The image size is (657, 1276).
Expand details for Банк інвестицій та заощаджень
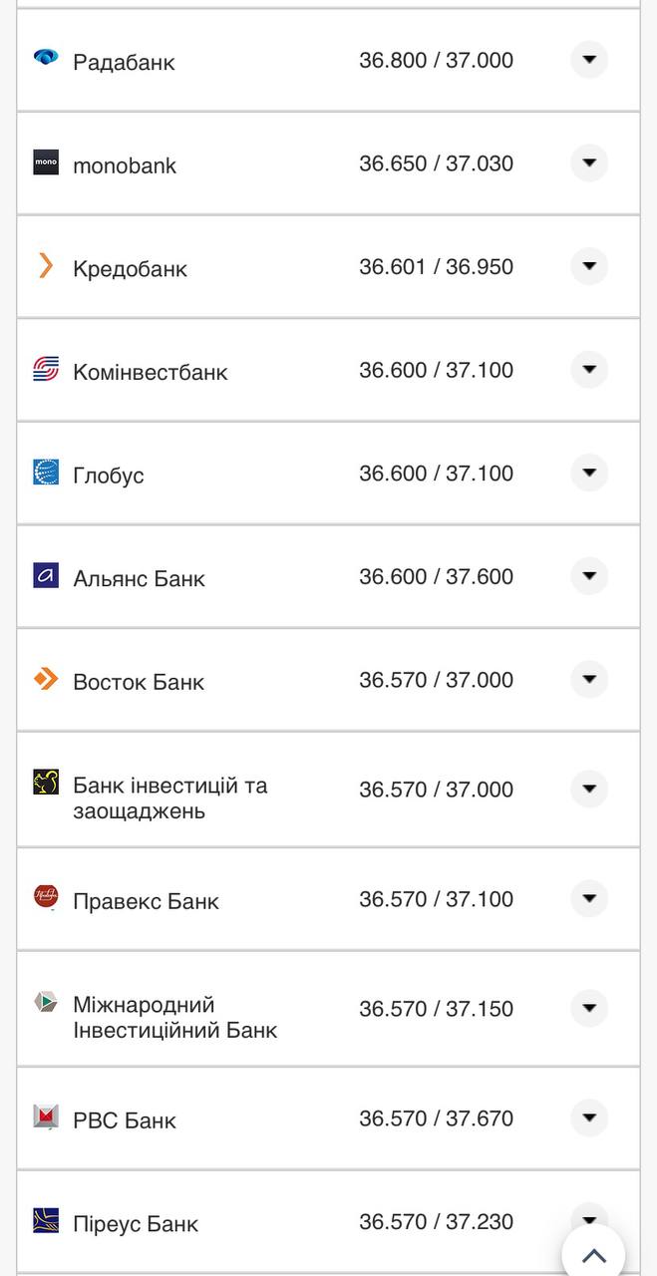(x=589, y=789)
